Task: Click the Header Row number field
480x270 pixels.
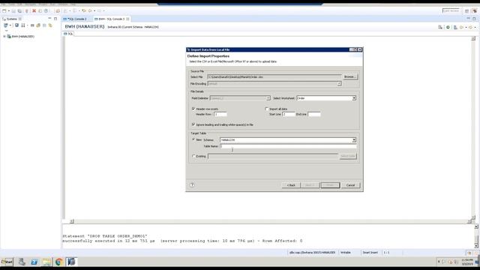Action: click(220, 114)
